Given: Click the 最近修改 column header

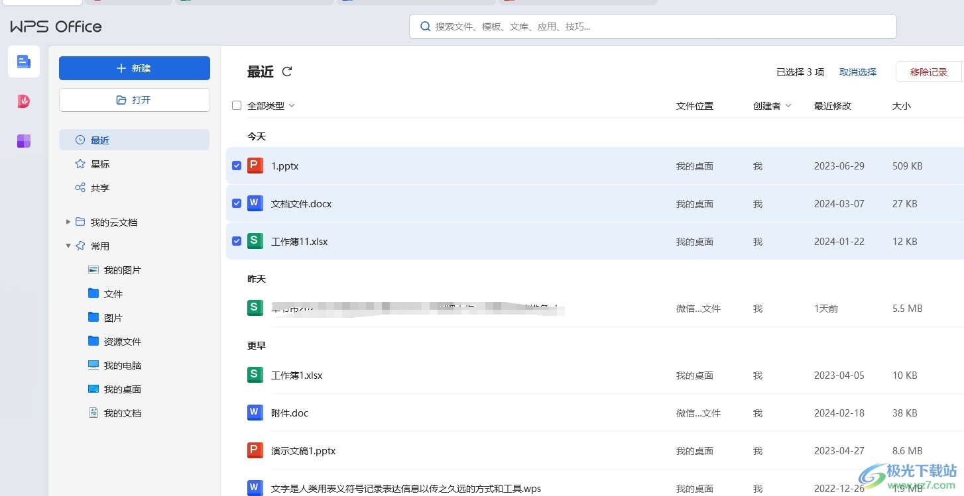Looking at the screenshot, I should tap(833, 106).
